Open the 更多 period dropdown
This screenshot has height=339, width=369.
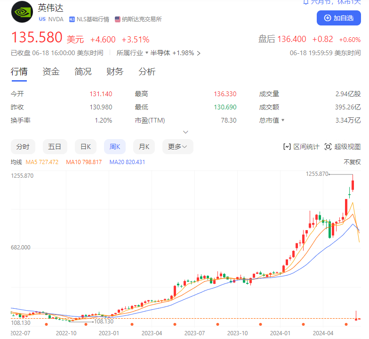click(x=178, y=147)
